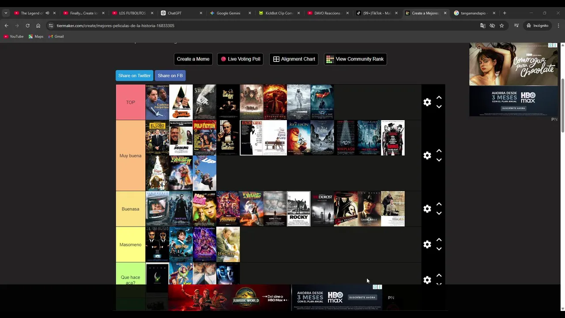Select the Pulp Fiction poster

click(204, 138)
